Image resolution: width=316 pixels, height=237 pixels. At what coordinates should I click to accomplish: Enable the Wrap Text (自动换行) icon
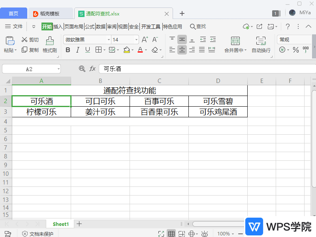[x=261, y=43]
